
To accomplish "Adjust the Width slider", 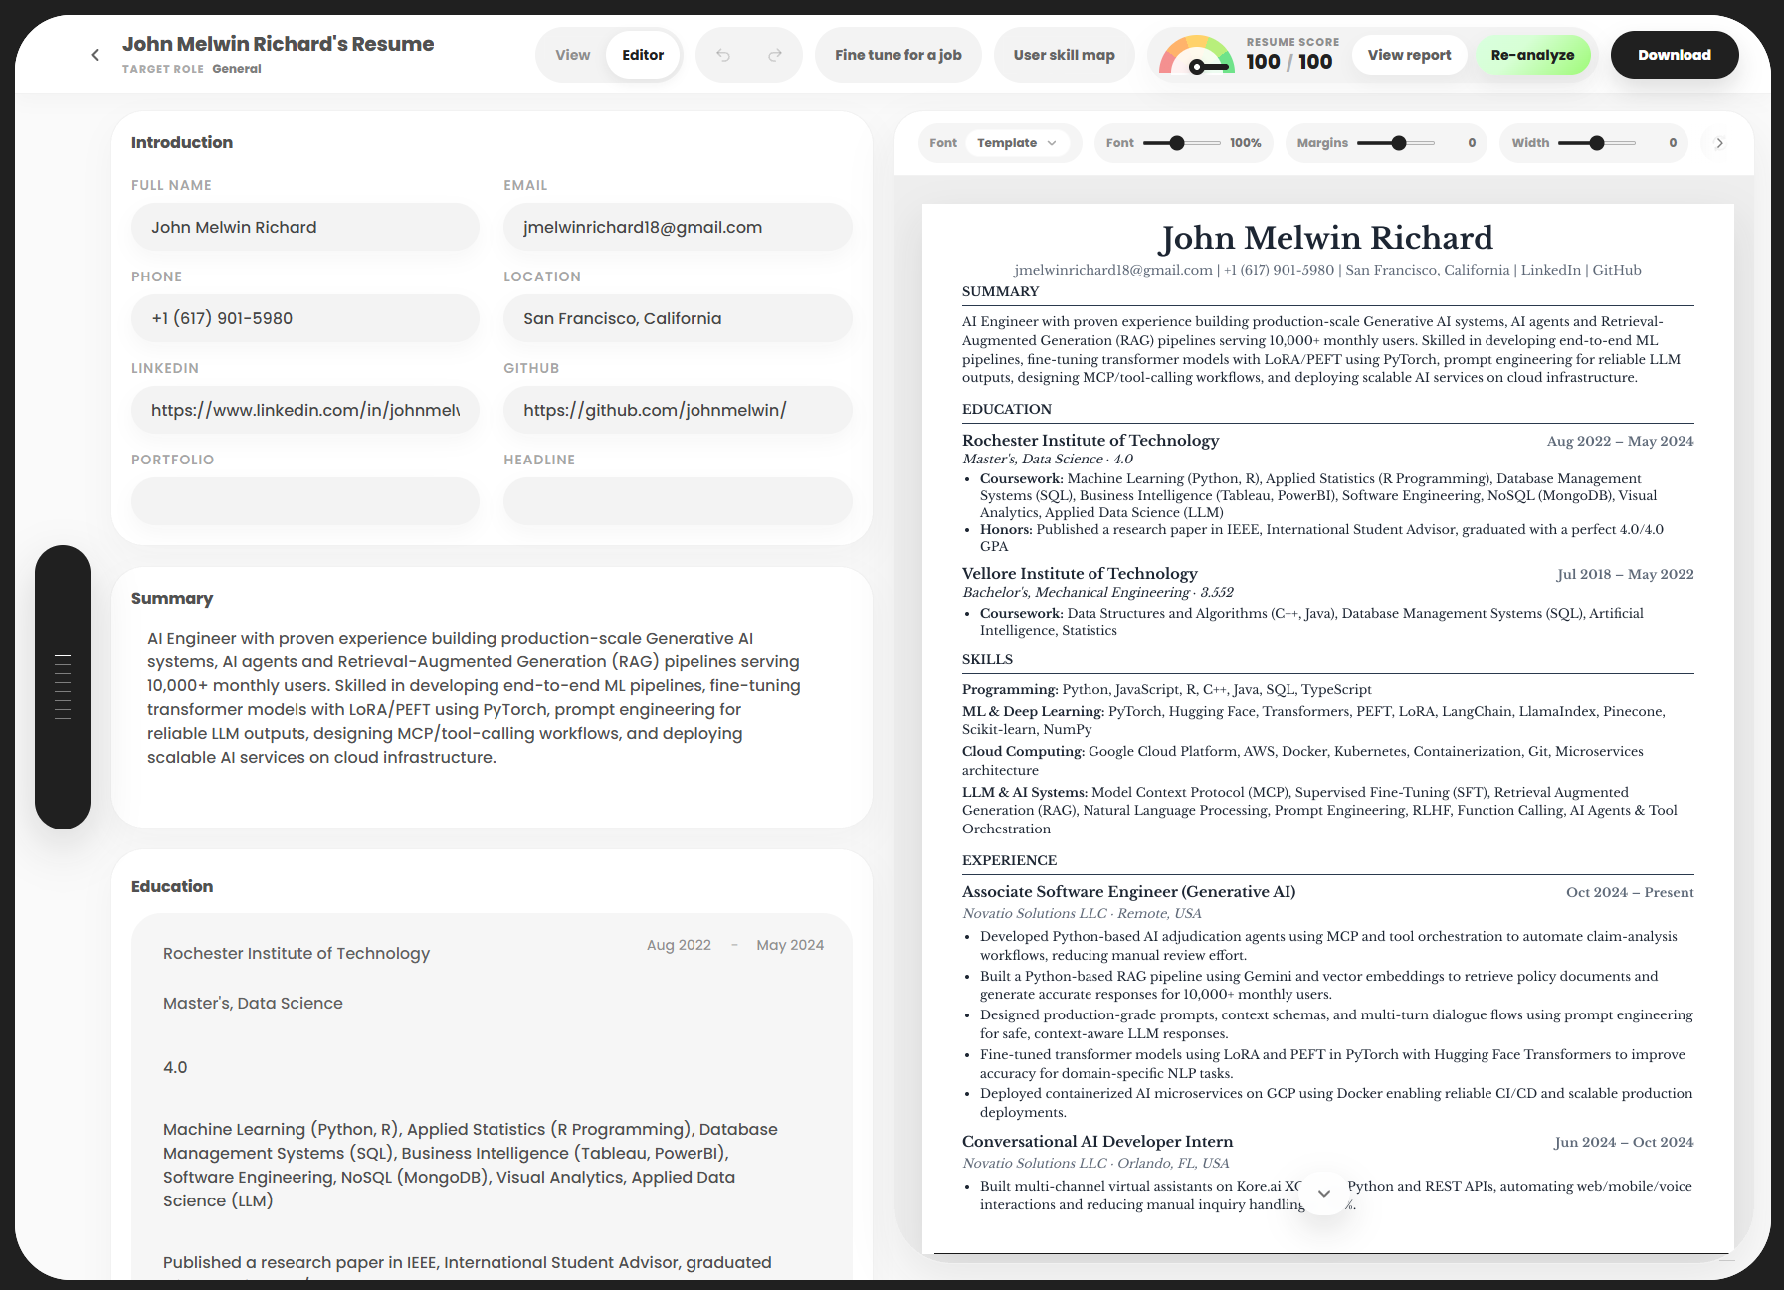I will coord(1596,143).
